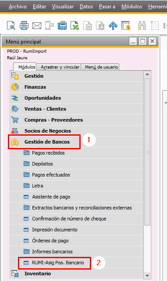
Task: Open the Módulos menu in menu bar
Action: click(x=131, y=7)
